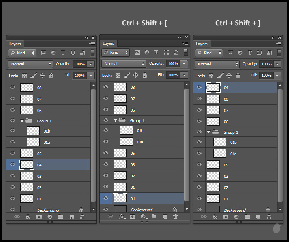Click the Fill percentage field in the left panel
The width and height of the screenshot is (289, 242).
79,76
